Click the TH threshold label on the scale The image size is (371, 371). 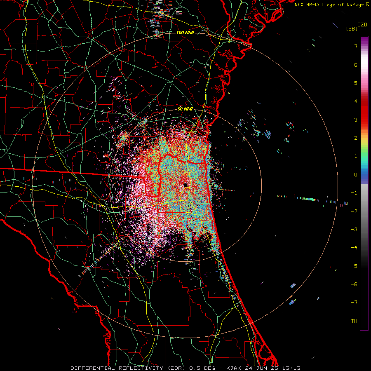354,321
